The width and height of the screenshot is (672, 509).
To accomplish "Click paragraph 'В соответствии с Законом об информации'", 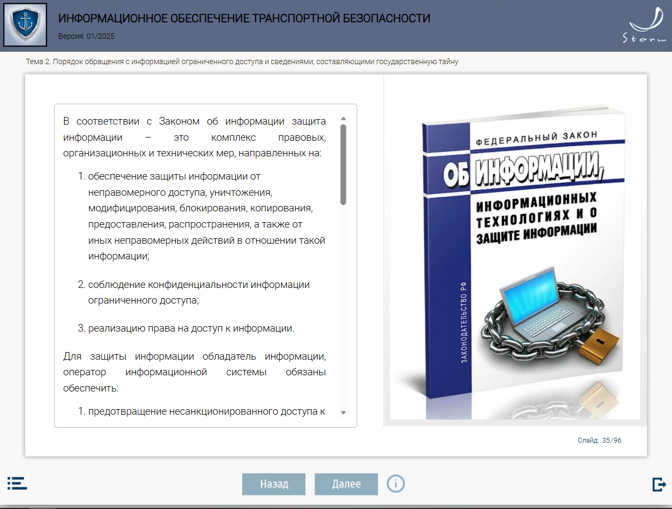I will pos(194,137).
